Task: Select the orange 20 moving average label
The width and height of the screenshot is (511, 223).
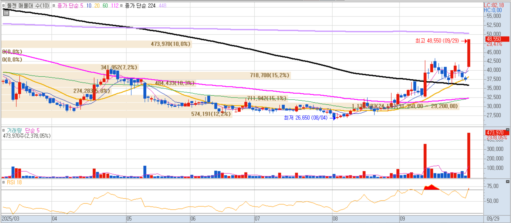Action: [x=97, y=5]
